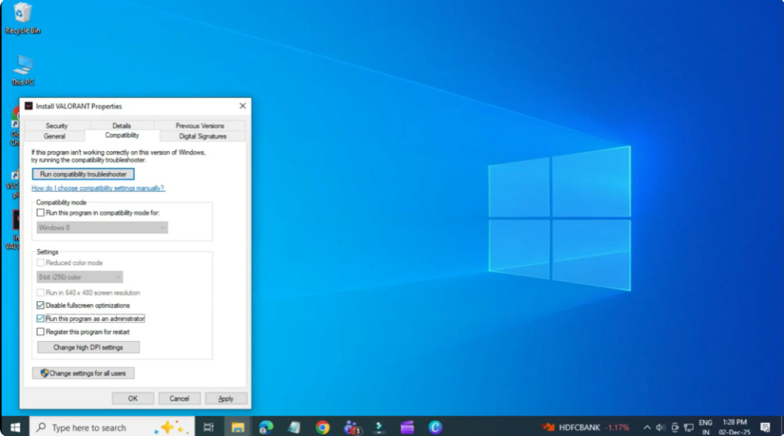Open the 8-bit (256) color dropdown
This screenshot has width=784, height=436.
coord(80,277)
